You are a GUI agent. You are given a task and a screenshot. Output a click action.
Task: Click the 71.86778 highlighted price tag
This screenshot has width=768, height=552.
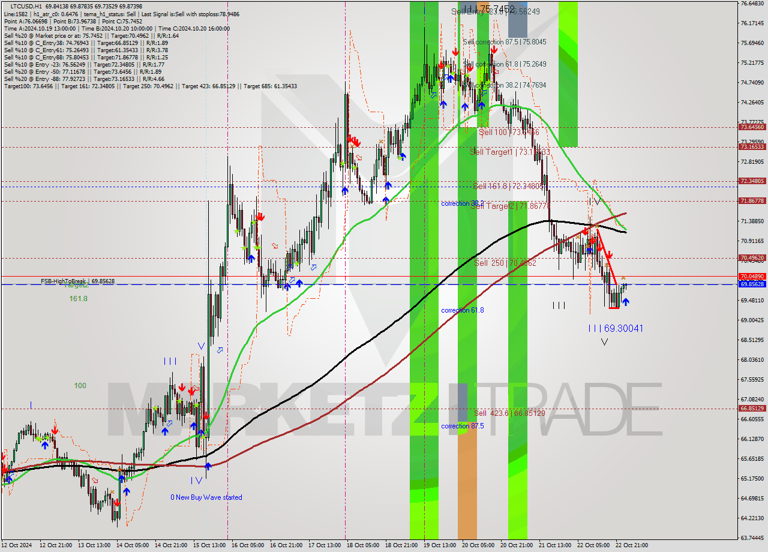tap(752, 201)
